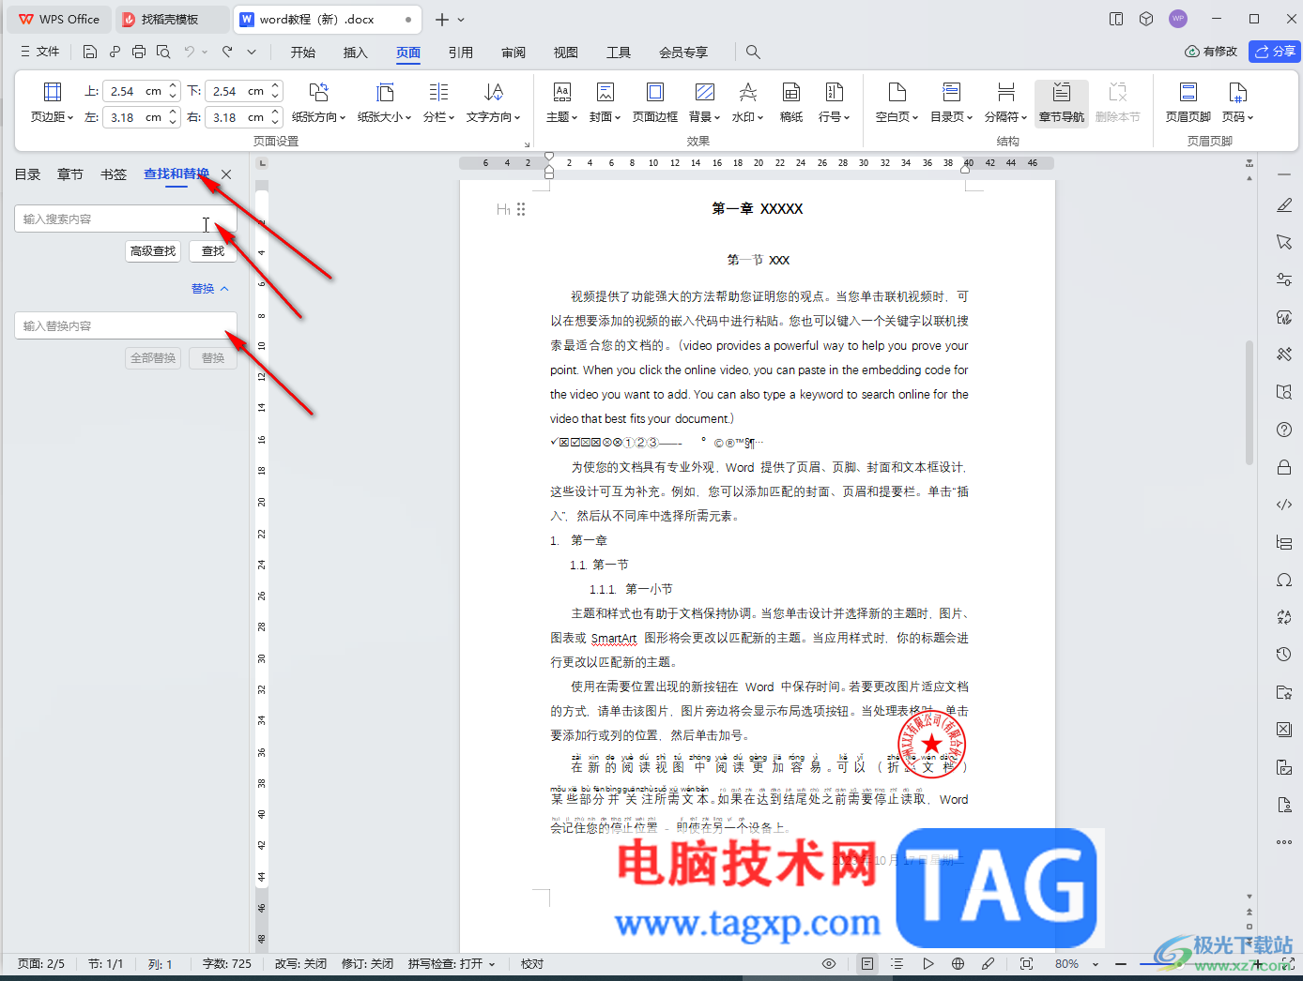Toggle 改写 overwrite mode in status bar
Image resolution: width=1303 pixels, height=981 pixels.
(300, 963)
